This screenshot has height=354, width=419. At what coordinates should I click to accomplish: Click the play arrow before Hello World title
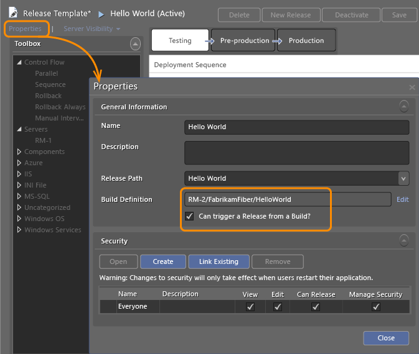point(101,13)
